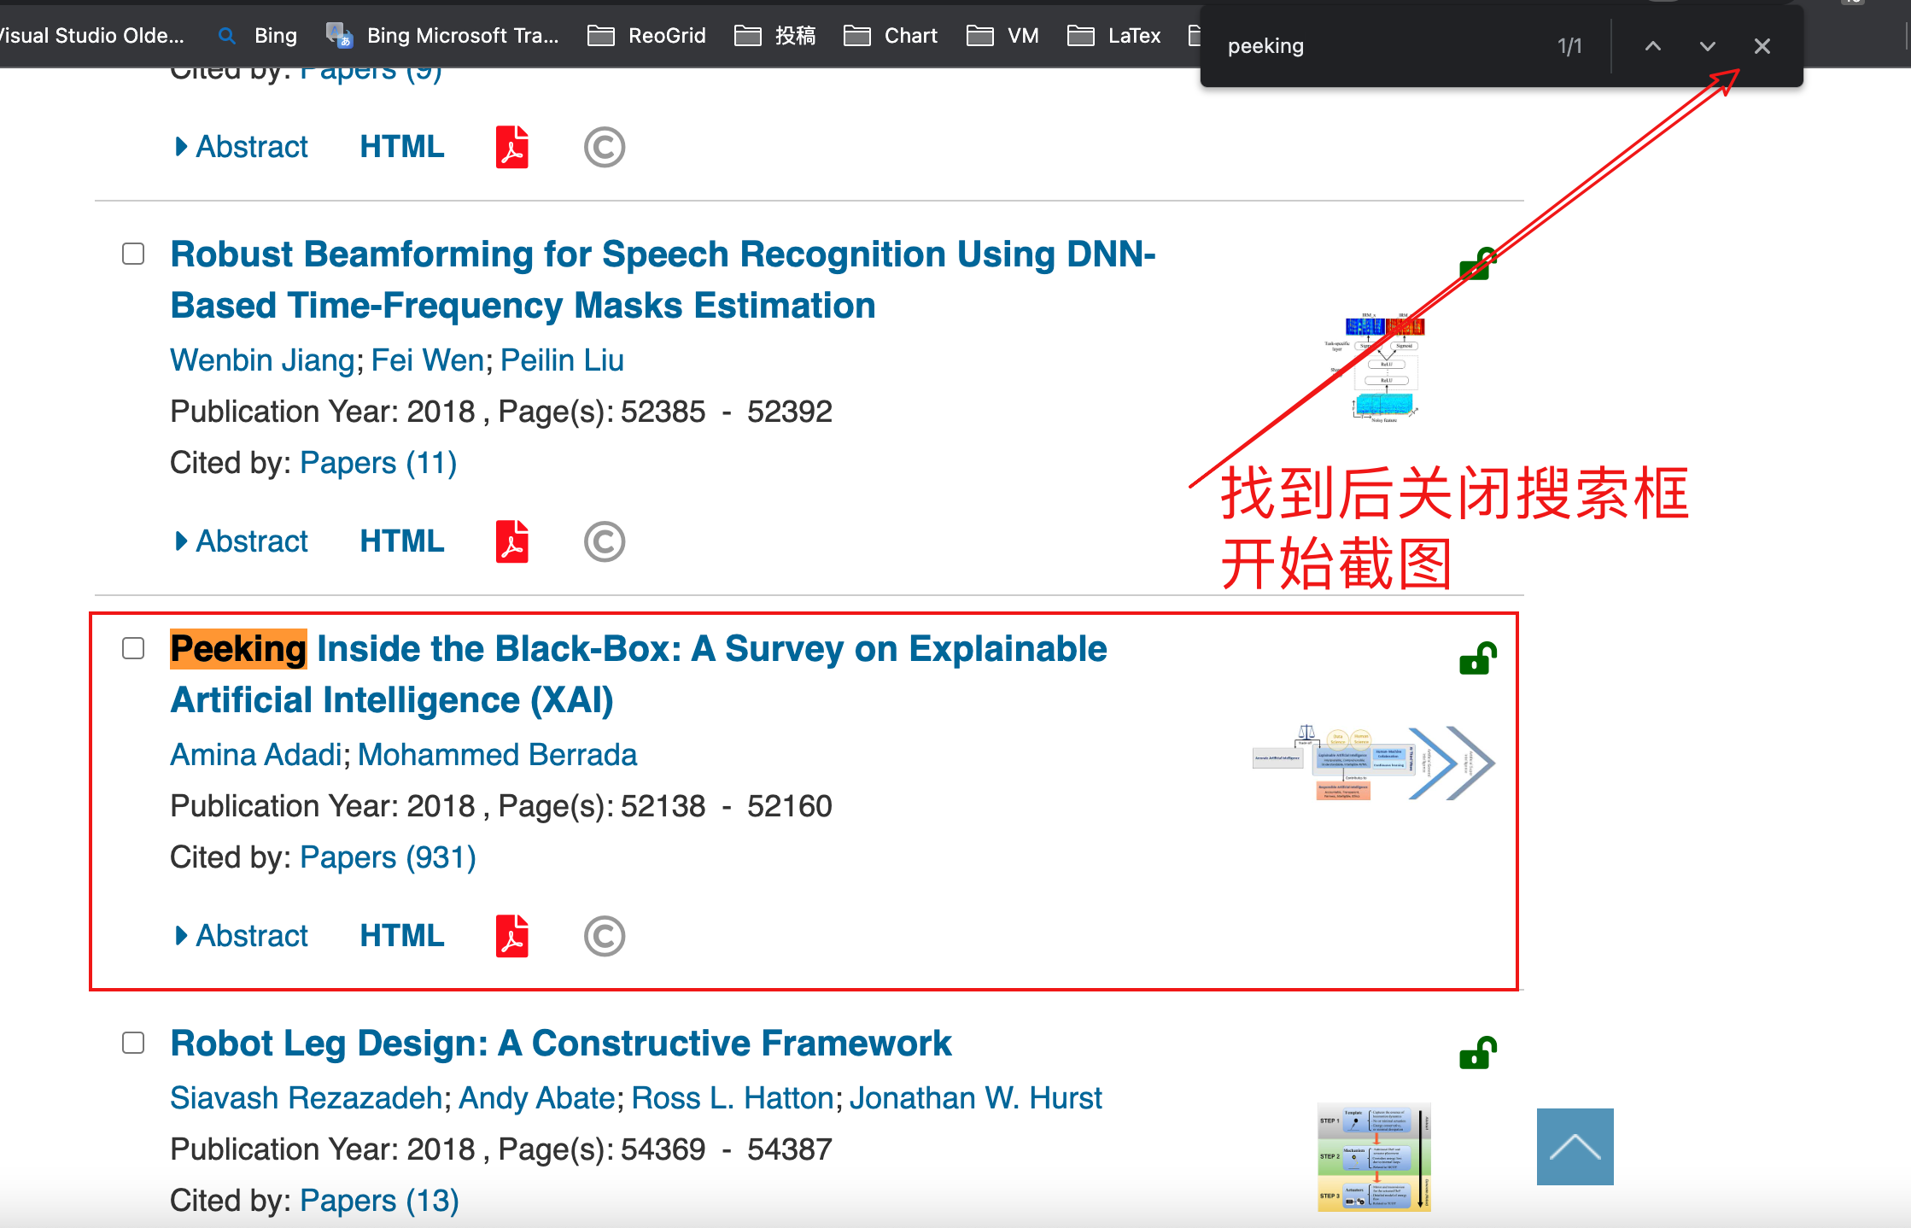
Task: Go to previous find result arrow
Action: (1653, 46)
